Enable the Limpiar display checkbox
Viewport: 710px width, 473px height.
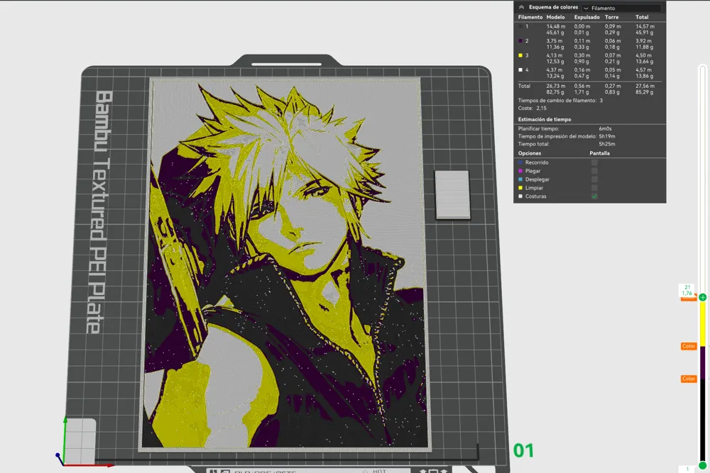(594, 188)
